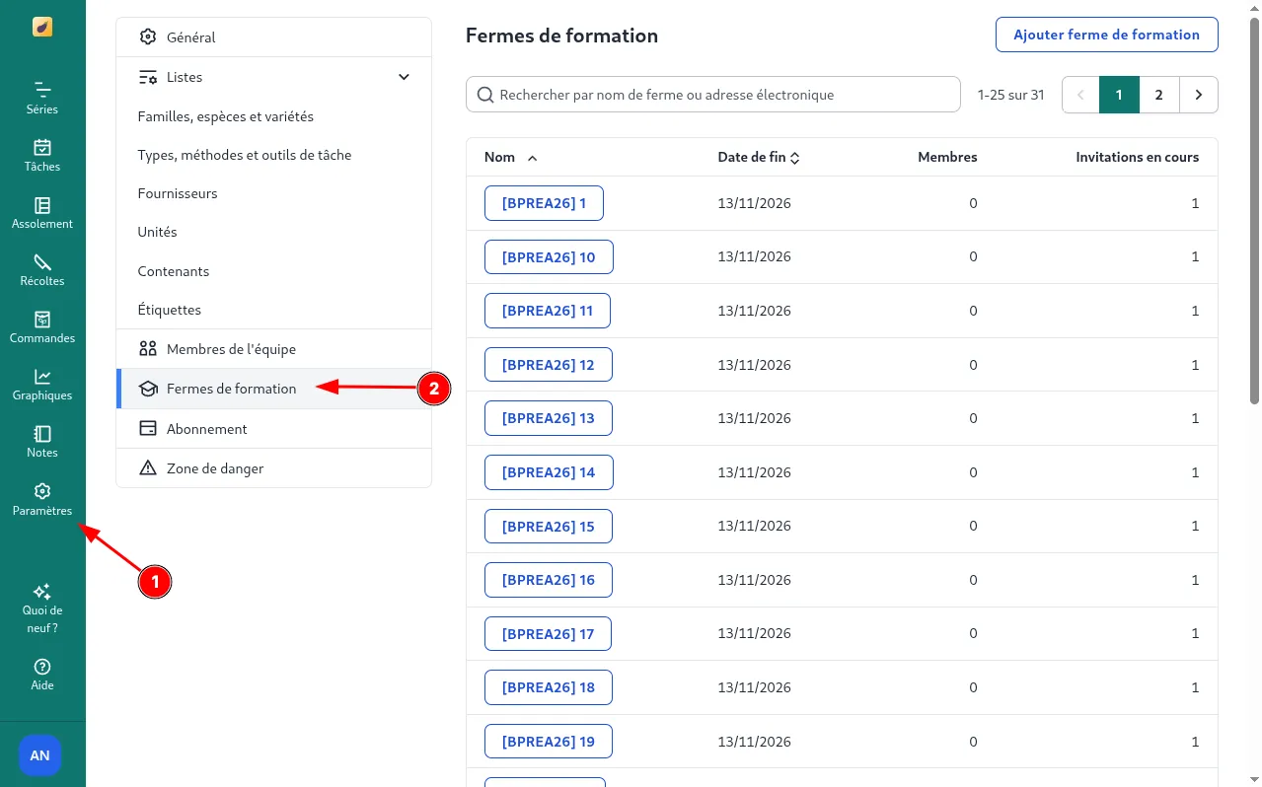
Task: Click the Quoi de neuf sparkle icon
Action: 42,592
